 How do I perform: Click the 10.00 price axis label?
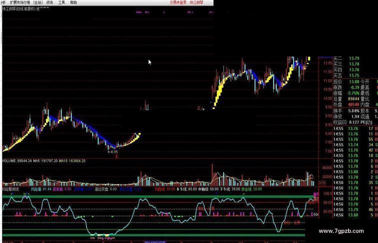click(x=327, y=98)
